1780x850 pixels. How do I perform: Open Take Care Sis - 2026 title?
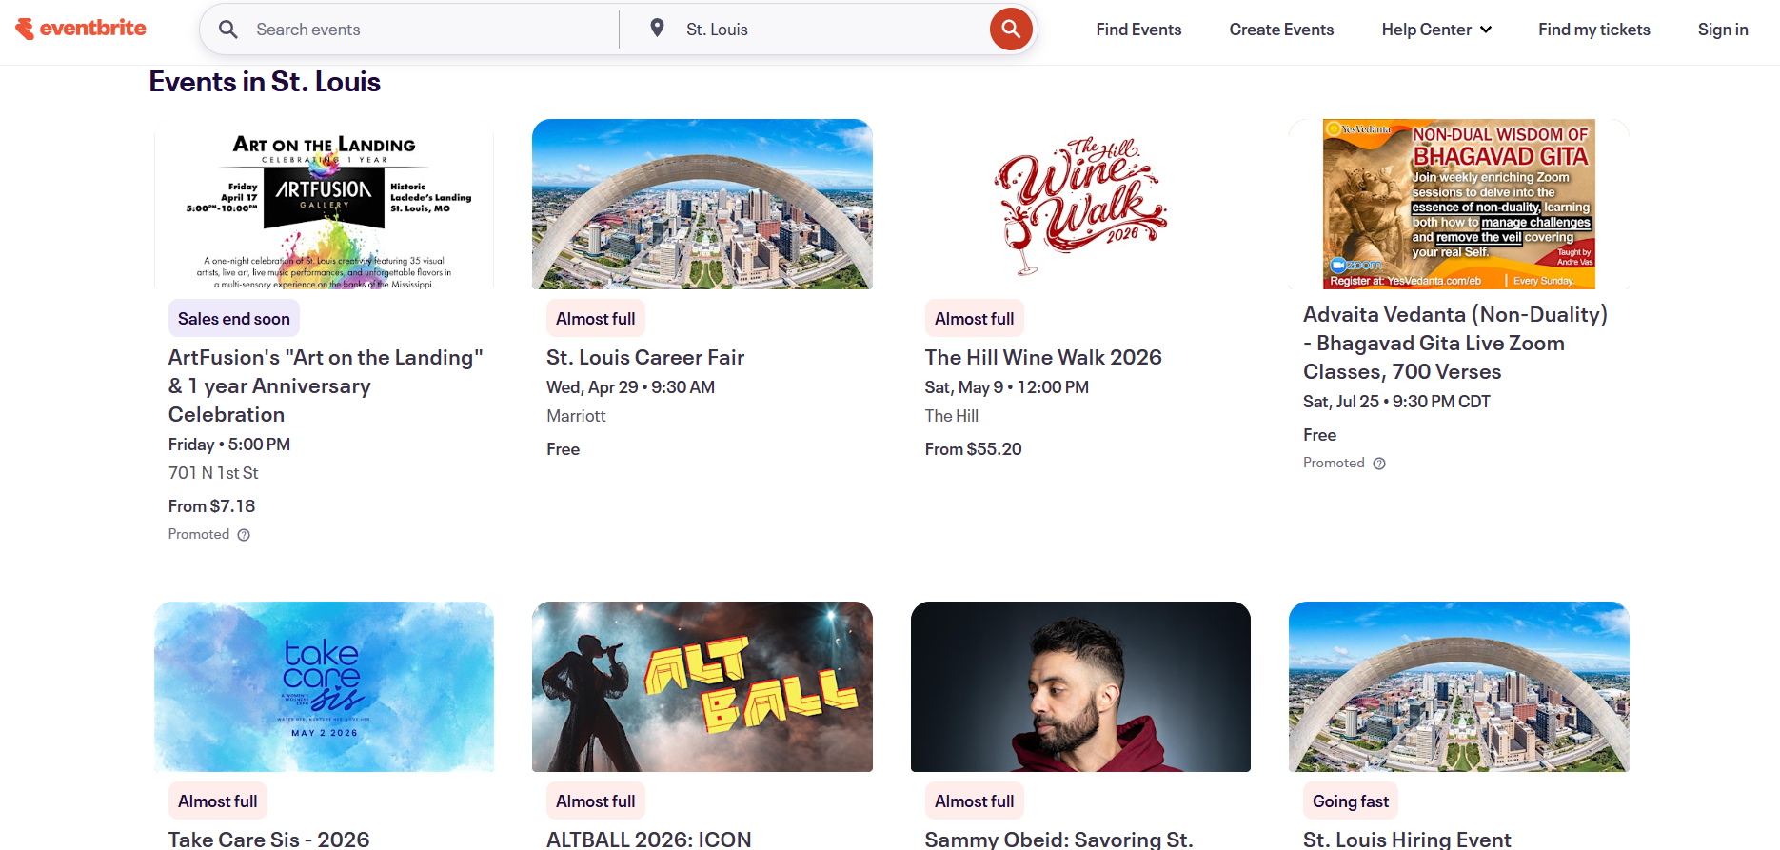(268, 839)
